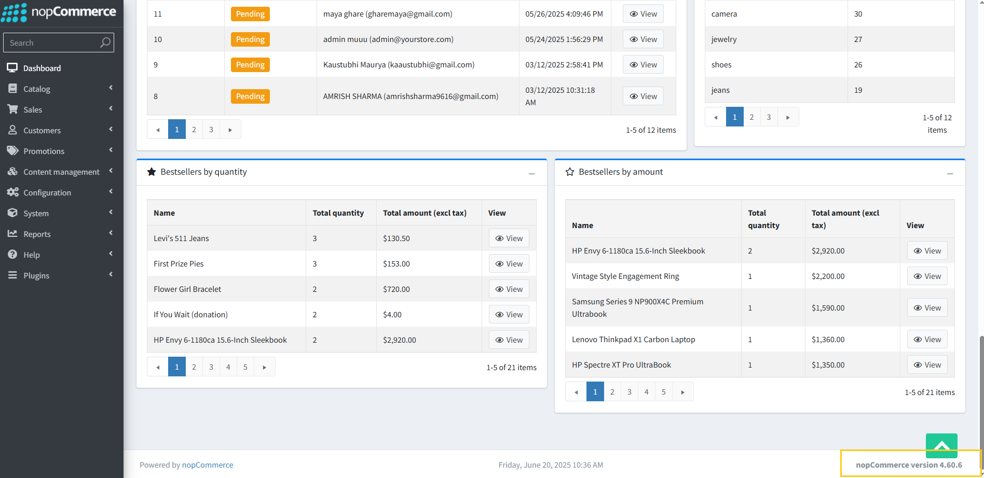The height and width of the screenshot is (478, 984).
Task: Click the Help question mark icon
Action: pos(12,255)
